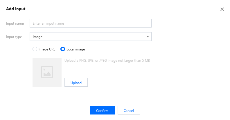Click the "Add input" dialog title
Image resolution: width=230 pixels, height=120 pixels.
[x=16, y=9]
